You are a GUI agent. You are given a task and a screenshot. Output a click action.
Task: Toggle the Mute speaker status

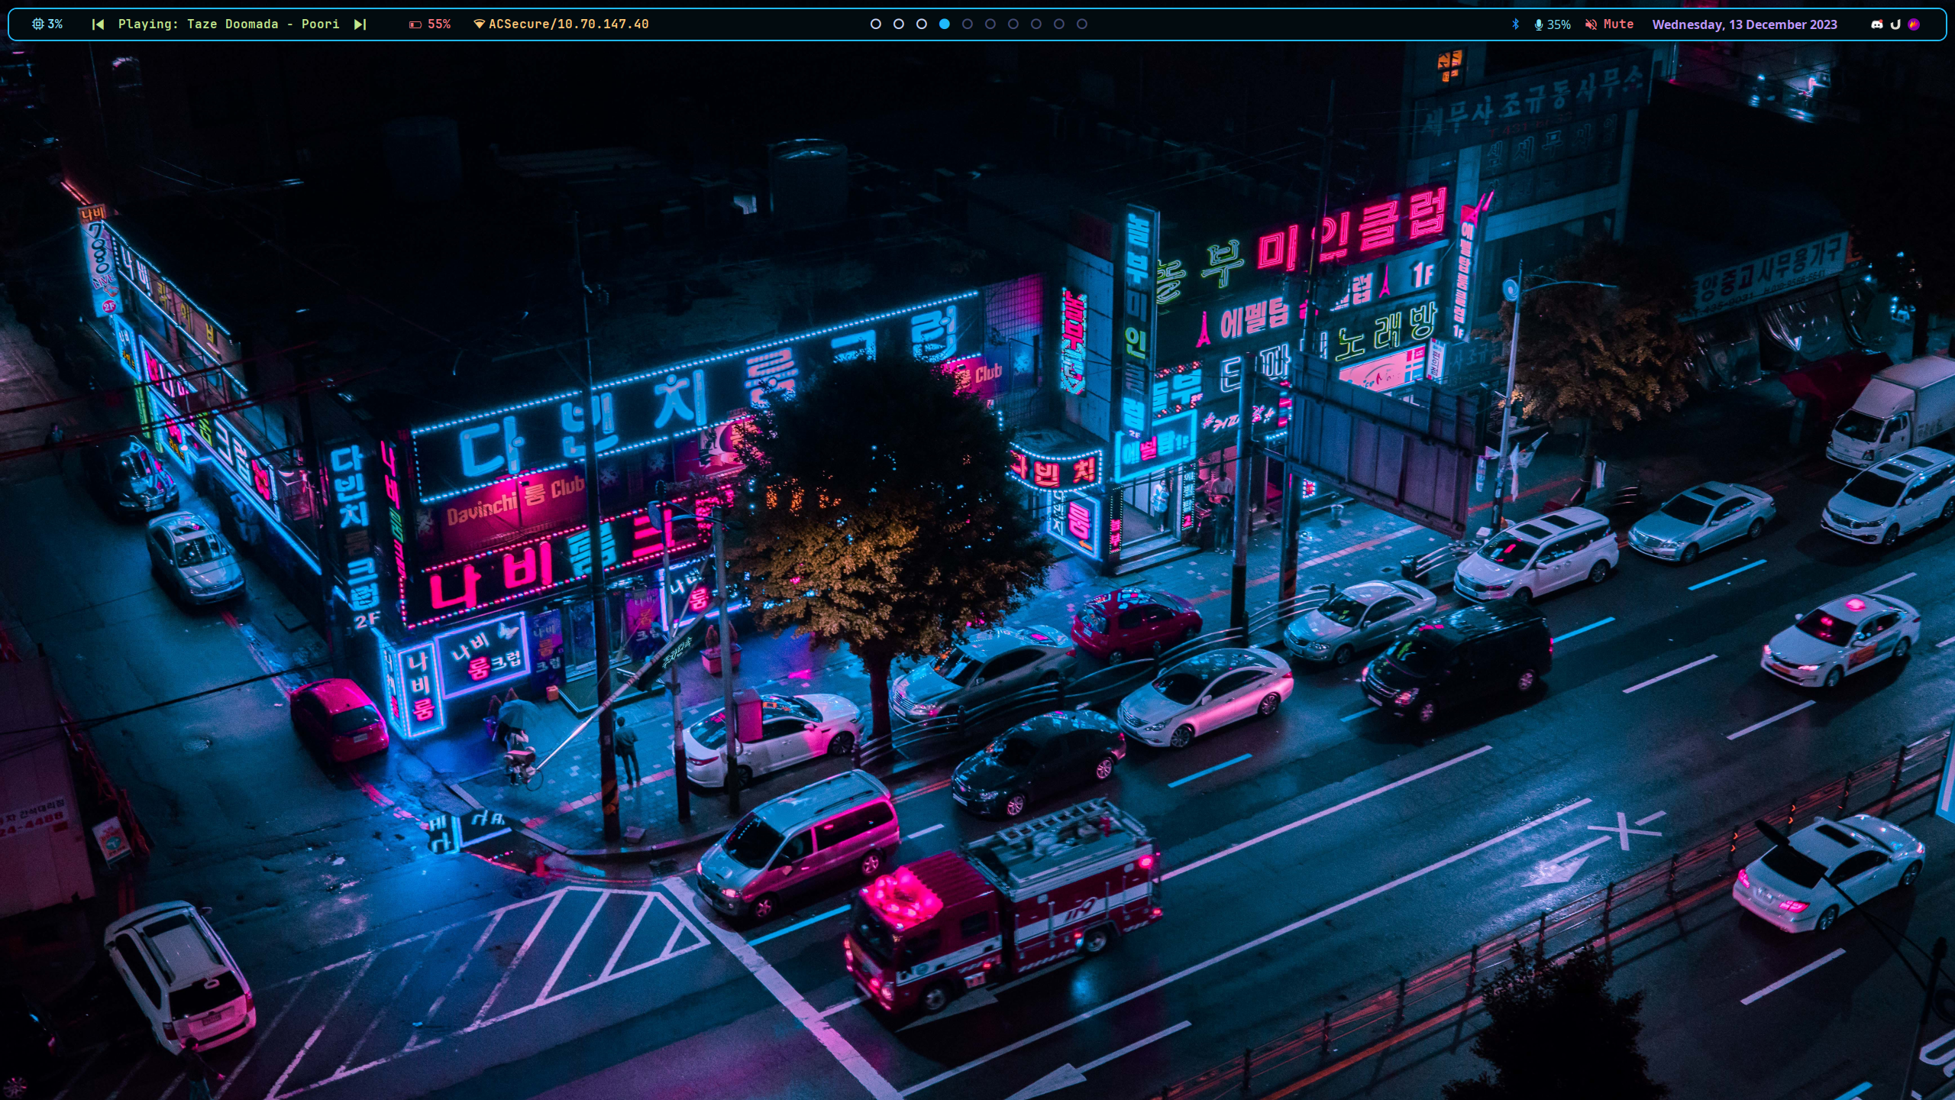click(x=1609, y=24)
